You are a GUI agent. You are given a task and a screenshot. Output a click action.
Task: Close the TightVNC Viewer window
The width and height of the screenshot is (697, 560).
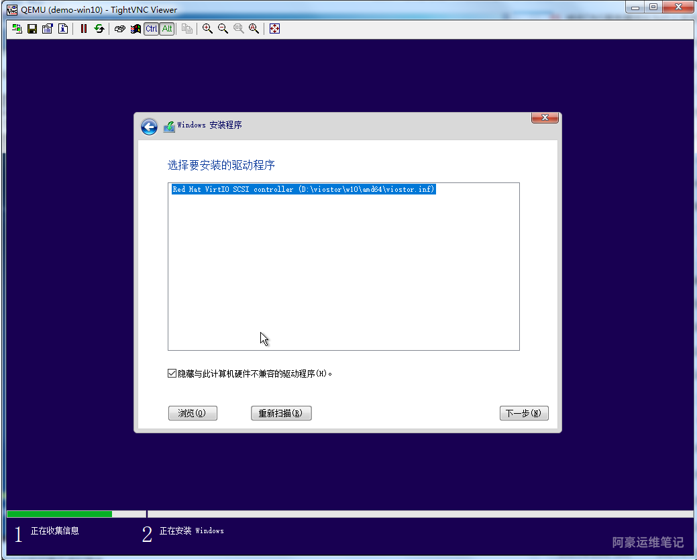[x=678, y=7]
